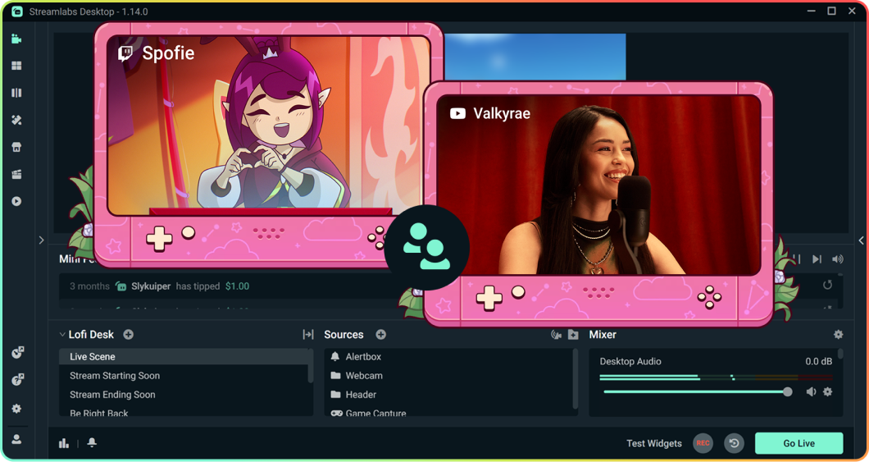Click the Go Live button
Viewport: 869px width, 462px height.
tap(798, 443)
